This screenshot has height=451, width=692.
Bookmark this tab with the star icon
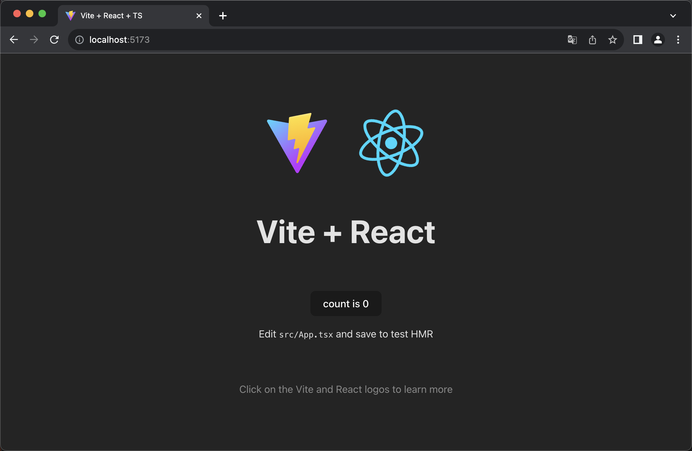coord(613,40)
